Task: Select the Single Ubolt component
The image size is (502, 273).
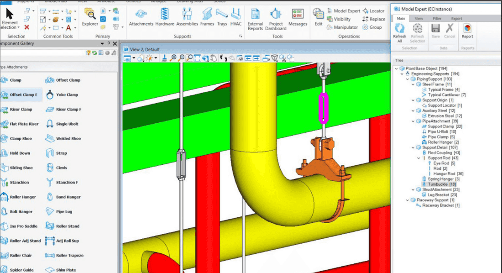Action: click(x=62, y=124)
